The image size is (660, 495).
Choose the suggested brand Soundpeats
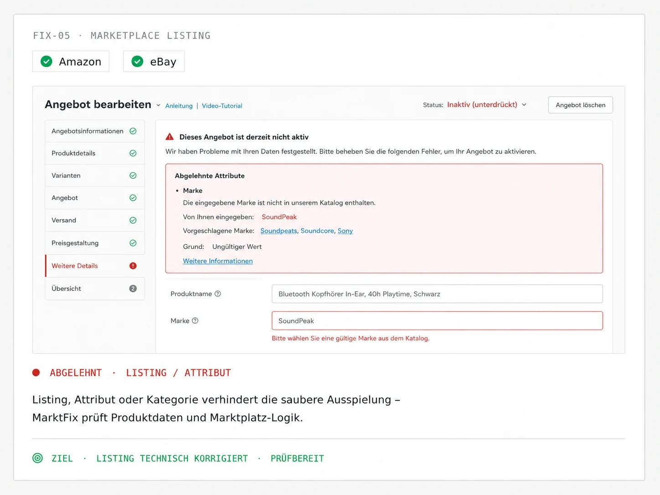278,231
